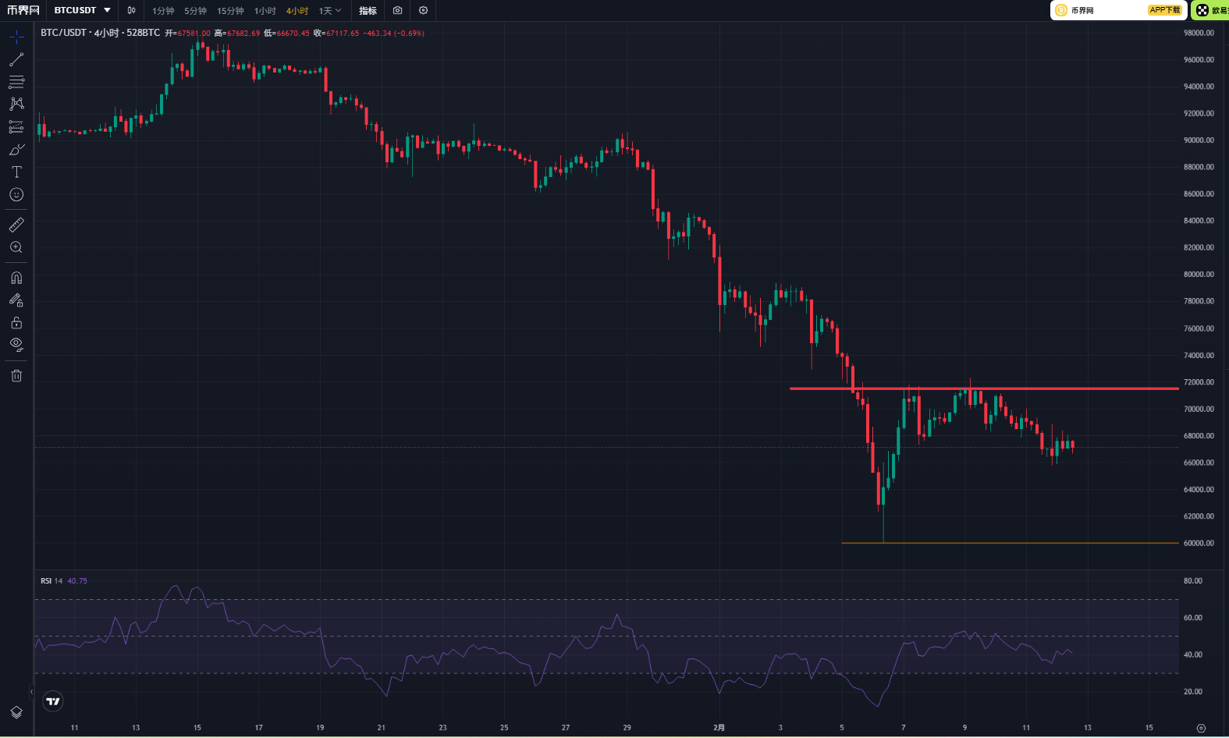Delete drawings with the trash icon

16,375
